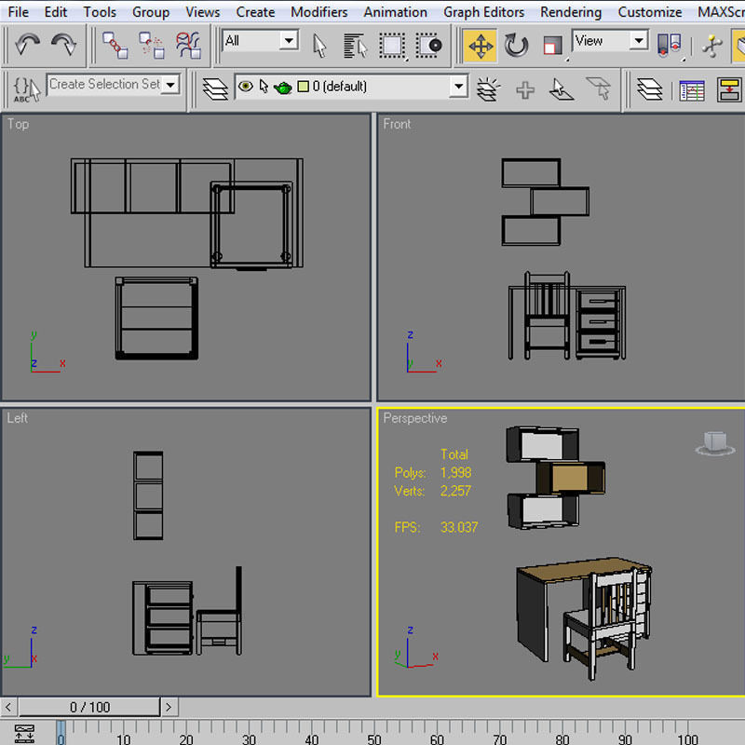
Task: Click the FPS value 33.037
Action: pyautogui.click(x=458, y=527)
